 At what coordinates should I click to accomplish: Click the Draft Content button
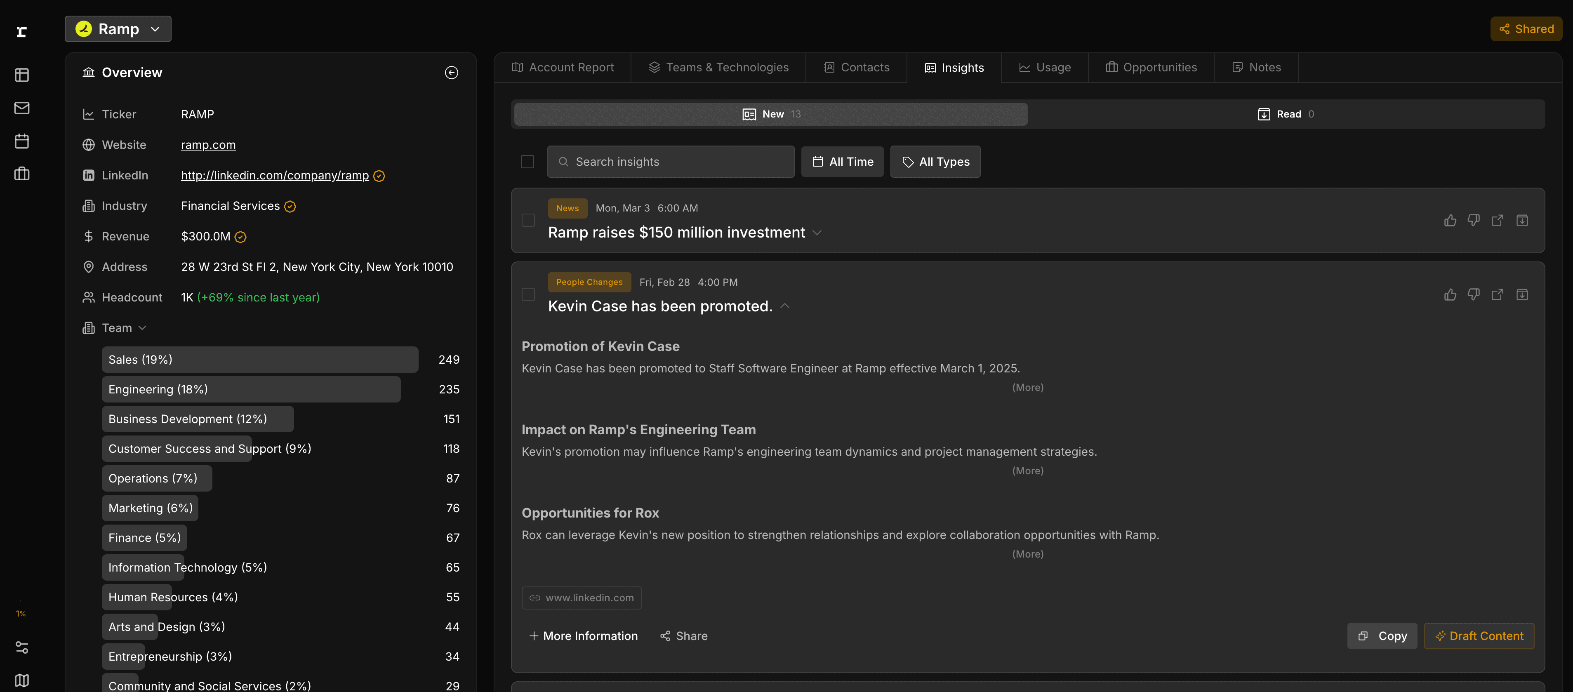(x=1479, y=636)
